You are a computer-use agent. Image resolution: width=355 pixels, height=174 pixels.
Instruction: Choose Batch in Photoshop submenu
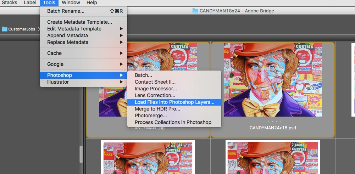[174, 75]
